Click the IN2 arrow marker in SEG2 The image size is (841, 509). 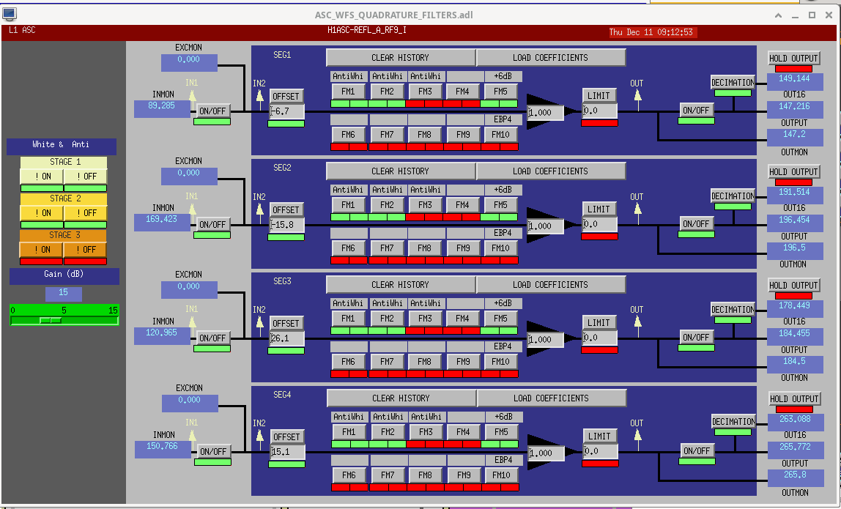click(x=259, y=208)
